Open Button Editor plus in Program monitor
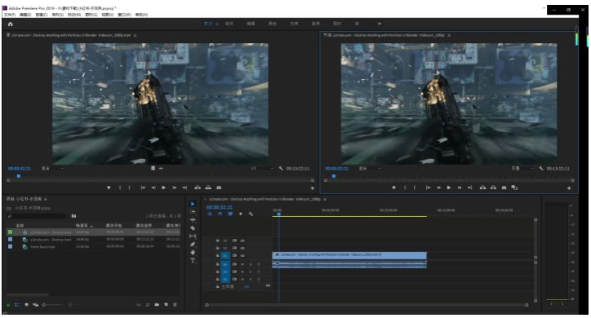This screenshot has height=318, width=591. pyautogui.click(x=569, y=188)
